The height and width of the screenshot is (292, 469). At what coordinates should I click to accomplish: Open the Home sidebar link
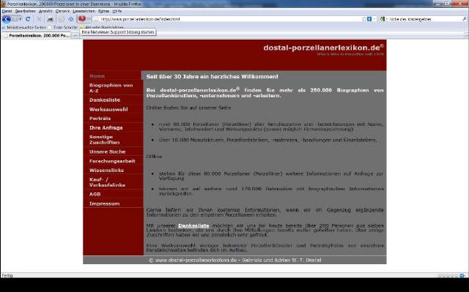coord(97,76)
